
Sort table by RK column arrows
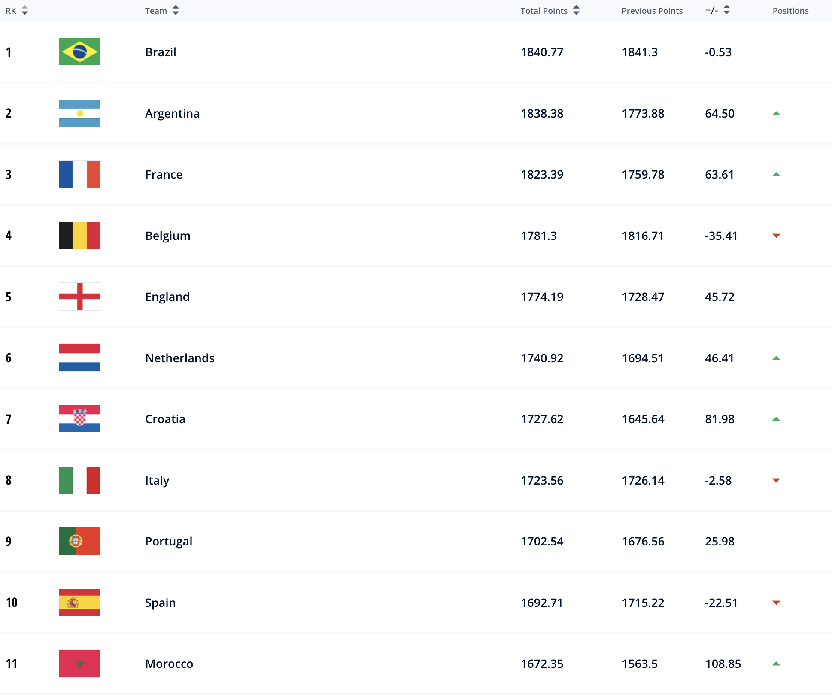click(x=25, y=10)
